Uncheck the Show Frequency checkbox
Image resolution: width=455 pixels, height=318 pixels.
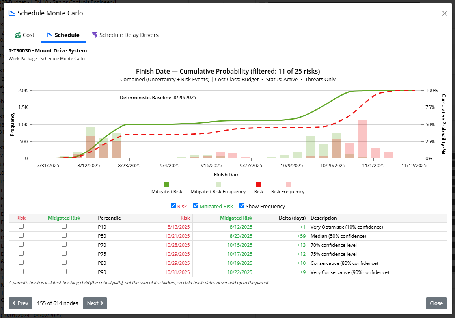242,205
